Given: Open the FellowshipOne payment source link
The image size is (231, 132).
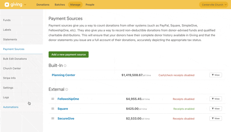Looking at the screenshot, I should coord(68,99).
